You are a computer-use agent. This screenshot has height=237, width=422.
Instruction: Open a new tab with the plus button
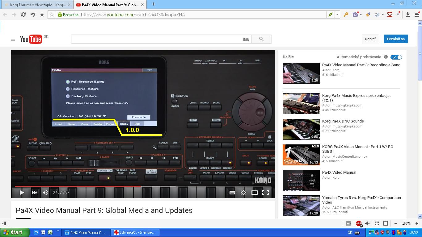click(153, 4)
